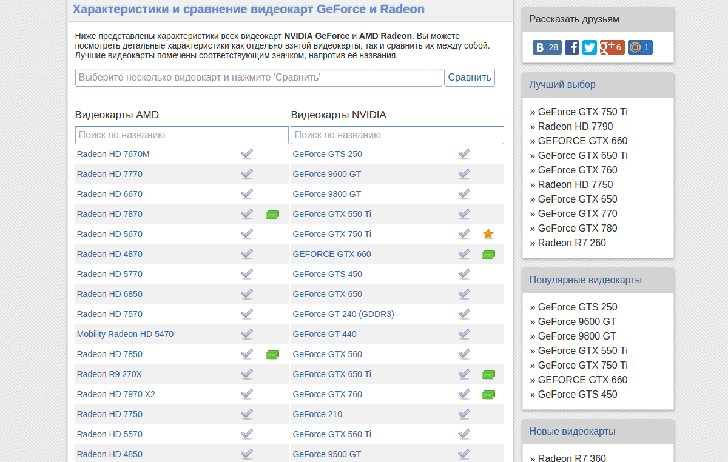Viewport: 728px width, 462px height.
Task: Open GeForce GTX 650 in Лучший выбор
Action: [578, 199]
